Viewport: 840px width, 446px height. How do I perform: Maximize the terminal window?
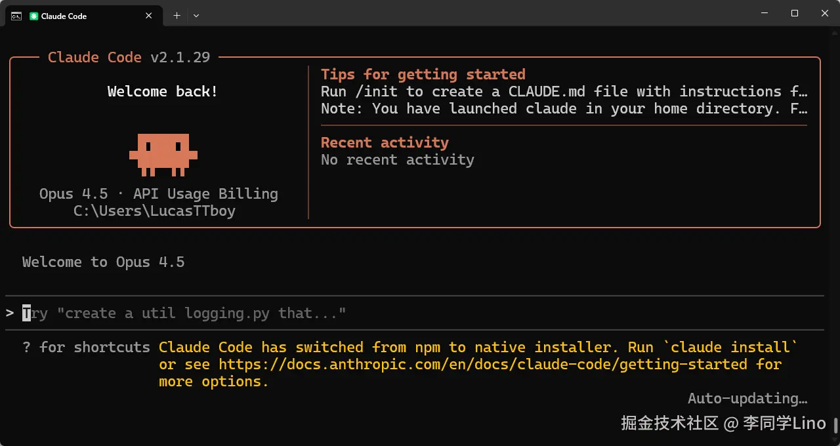[795, 13]
